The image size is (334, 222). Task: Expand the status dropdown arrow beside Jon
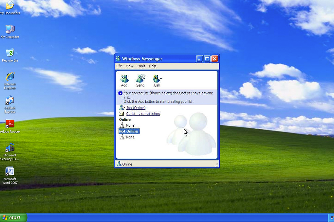pyautogui.click(x=125, y=108)
